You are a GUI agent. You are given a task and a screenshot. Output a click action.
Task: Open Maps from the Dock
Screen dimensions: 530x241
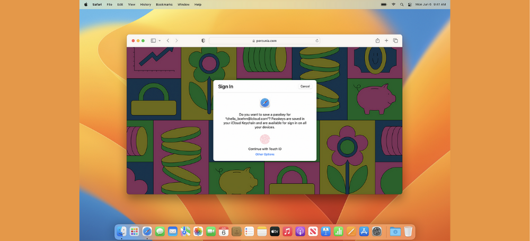tap(185, 231)
